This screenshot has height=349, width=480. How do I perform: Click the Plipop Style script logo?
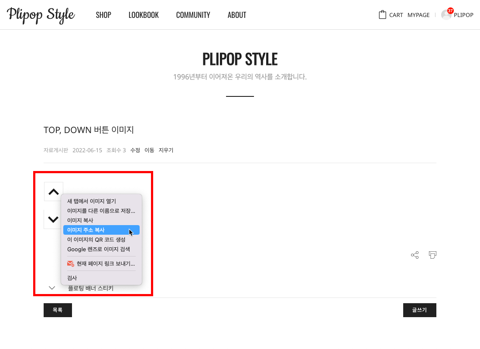coord(41,15)
